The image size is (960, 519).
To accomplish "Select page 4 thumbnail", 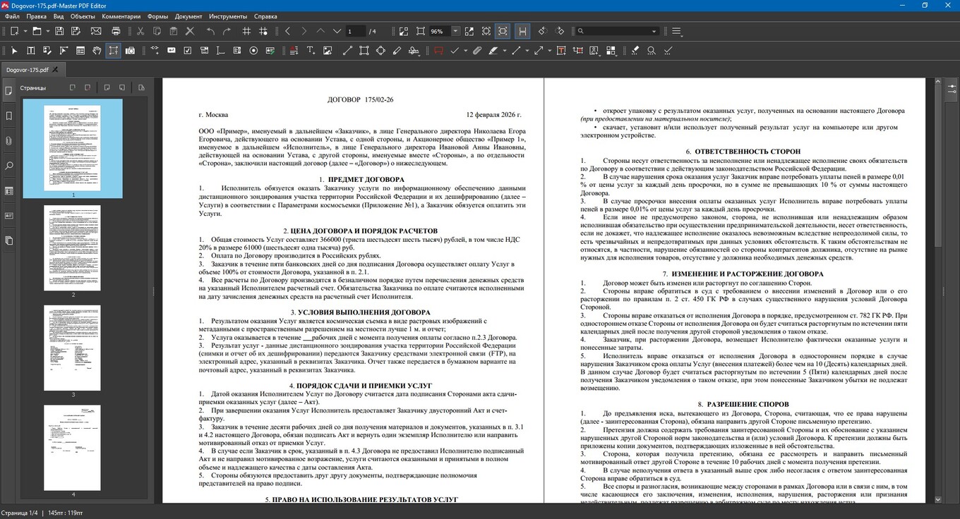I will pos(73,448).
